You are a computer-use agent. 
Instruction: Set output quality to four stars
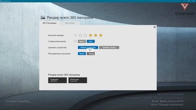tap(96, 35)
